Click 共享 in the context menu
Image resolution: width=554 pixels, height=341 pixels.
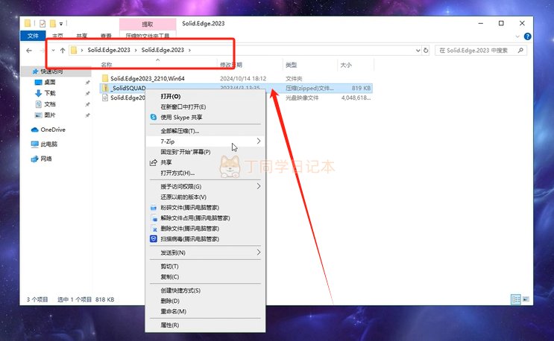(x=205, y=162)
